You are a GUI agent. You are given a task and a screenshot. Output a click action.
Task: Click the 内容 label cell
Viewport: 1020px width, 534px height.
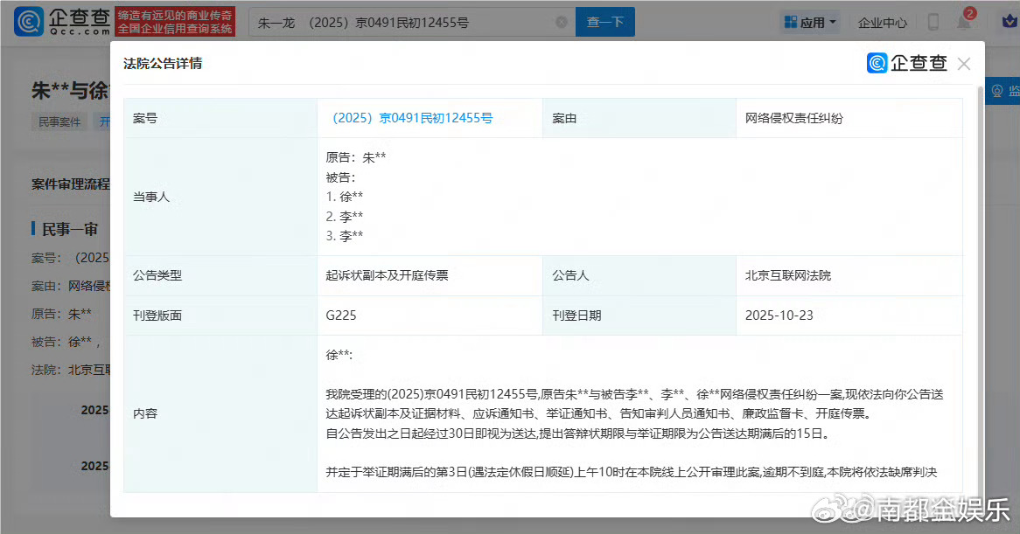pos(220,413)
